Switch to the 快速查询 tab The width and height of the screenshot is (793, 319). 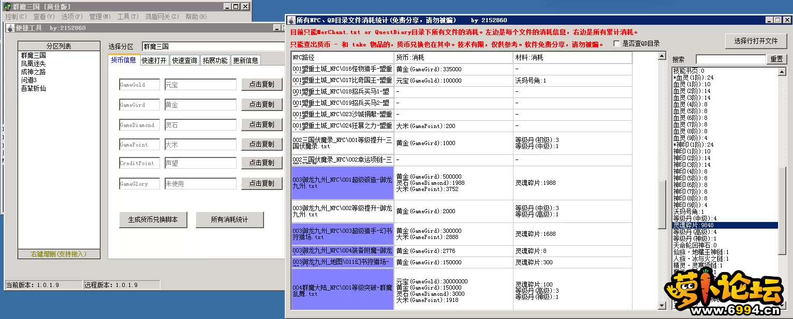click(x=185, y=60)
